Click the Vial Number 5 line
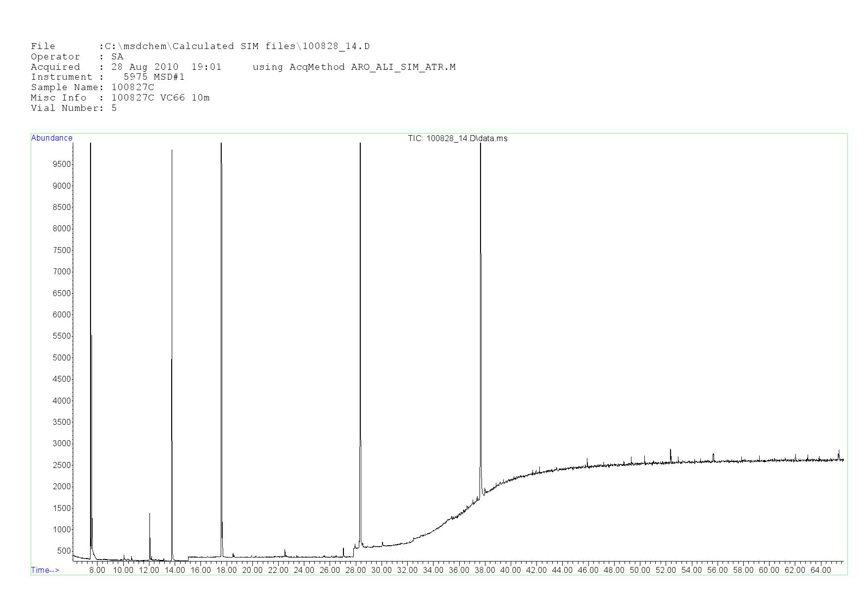Viewport: 868px width, 614px height. click(74, 108)
